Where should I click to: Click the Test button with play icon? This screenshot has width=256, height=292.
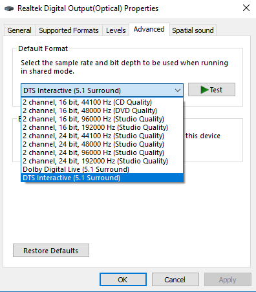211,90
